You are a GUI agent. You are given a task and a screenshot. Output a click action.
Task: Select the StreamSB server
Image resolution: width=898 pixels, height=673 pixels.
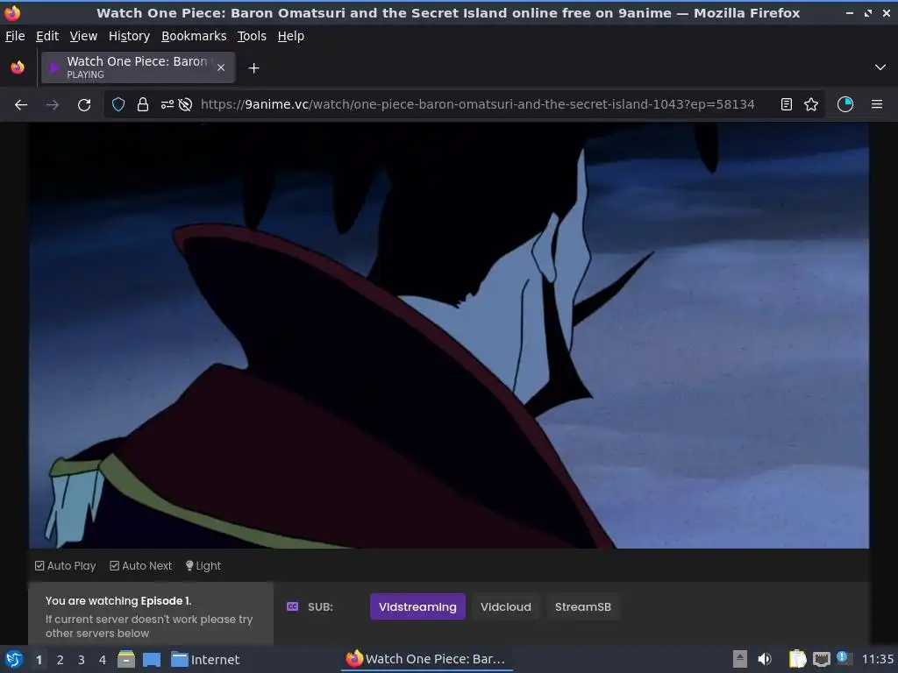point(583,606)
